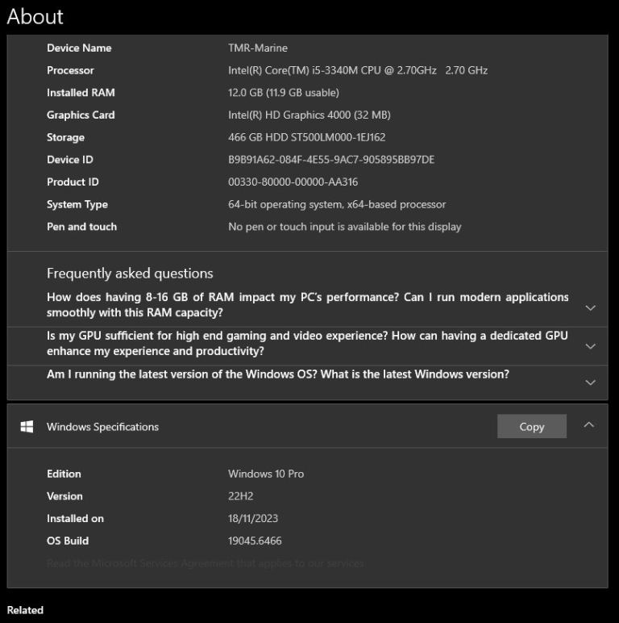Click the dedicated GPU question text

tap(307, 343)
